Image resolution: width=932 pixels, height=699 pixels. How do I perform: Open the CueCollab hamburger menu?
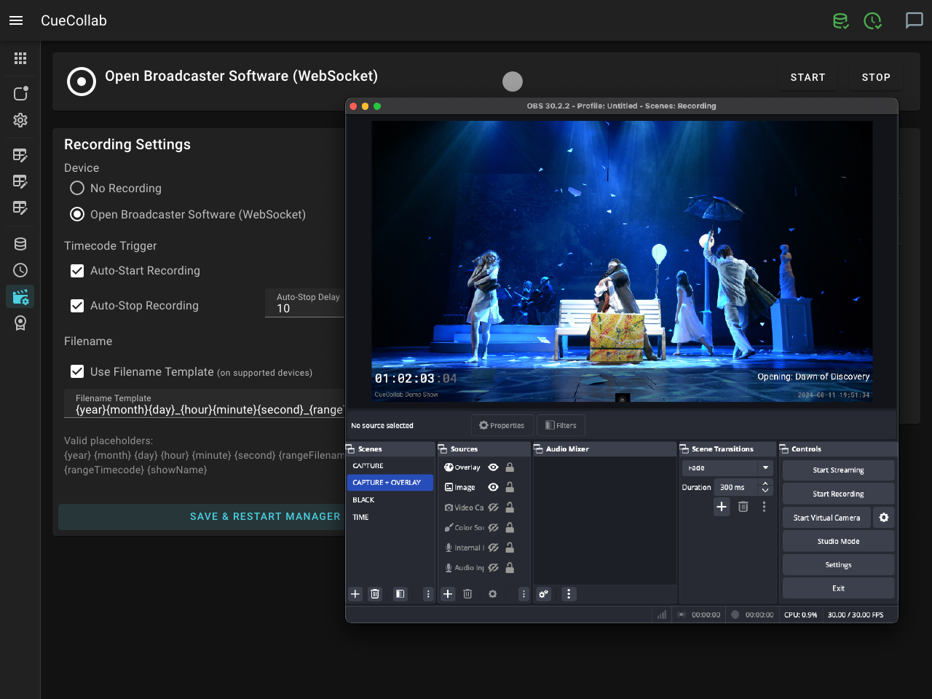16,20
